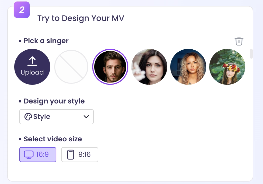Viewport: 263px width, 184px height.
Task: Click the monitor icon on 16:9 option
Action: [28, 155]
